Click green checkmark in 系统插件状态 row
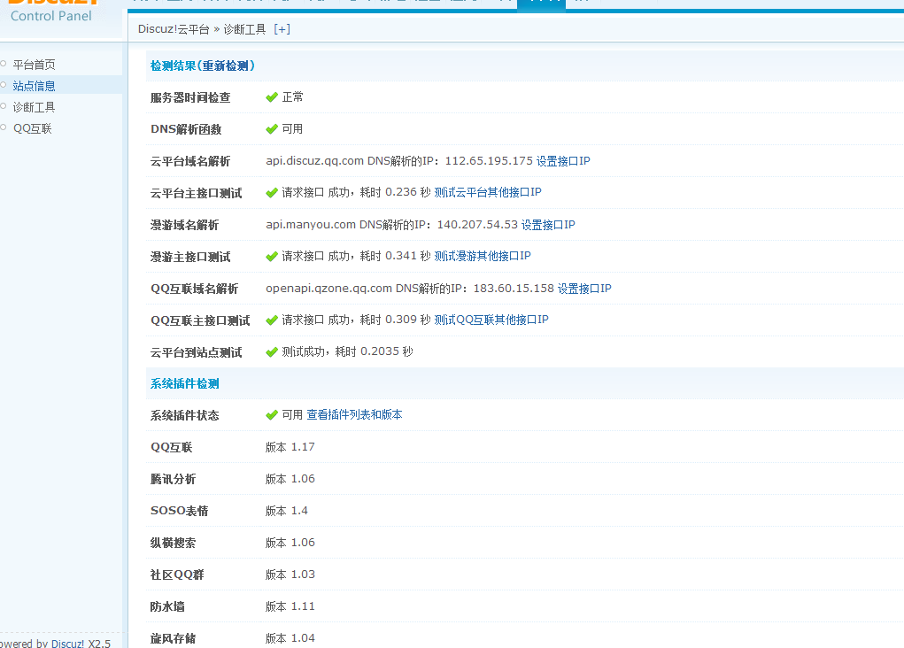This screenshot has height=648, width=904. (x=272, y=415)
